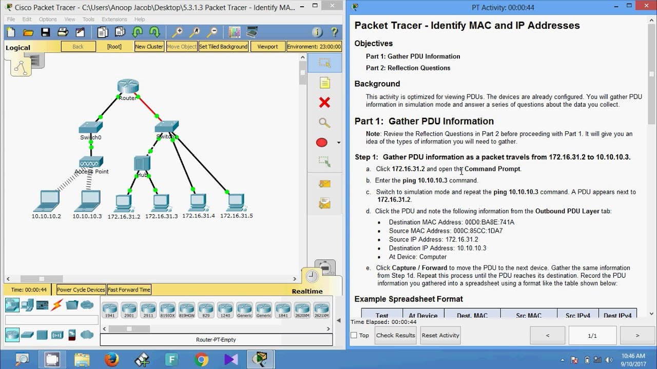657x369 pixels.
Task: Click the yellow question mark Help icon
Action: pos(334,33)
